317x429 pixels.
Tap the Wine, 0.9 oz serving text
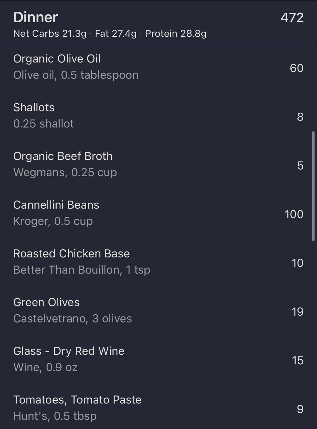[45, 367]
